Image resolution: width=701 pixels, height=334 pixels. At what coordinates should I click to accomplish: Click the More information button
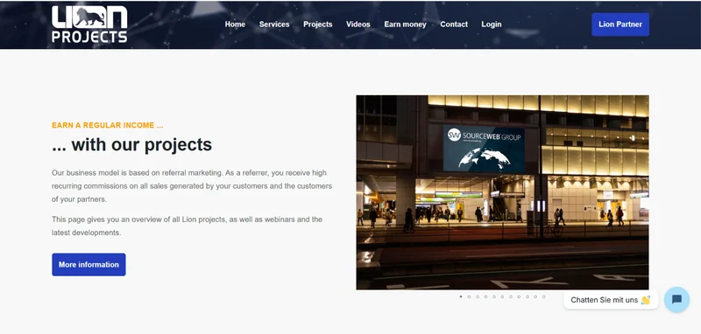[x=89, y=264]
